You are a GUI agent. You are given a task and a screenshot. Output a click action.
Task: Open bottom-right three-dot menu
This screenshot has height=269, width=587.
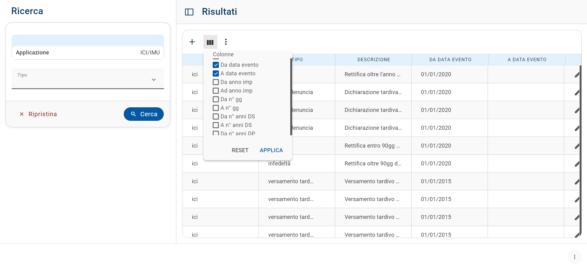574,257
